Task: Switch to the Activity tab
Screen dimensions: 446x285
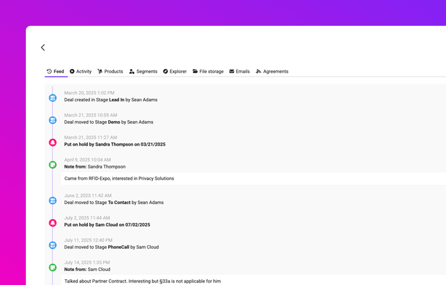Action: (x=81, y=72)
